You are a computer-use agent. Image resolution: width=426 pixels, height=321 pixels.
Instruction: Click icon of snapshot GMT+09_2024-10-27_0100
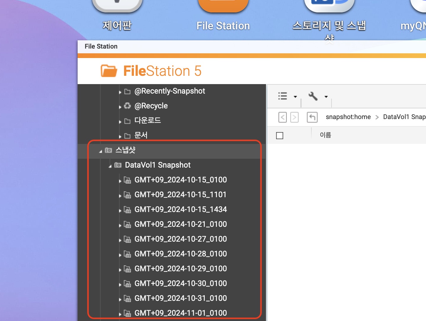click(127, 239)
